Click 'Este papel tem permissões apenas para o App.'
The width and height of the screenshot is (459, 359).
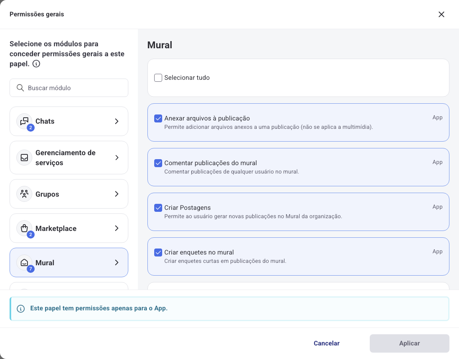click(x=99, y=308)
